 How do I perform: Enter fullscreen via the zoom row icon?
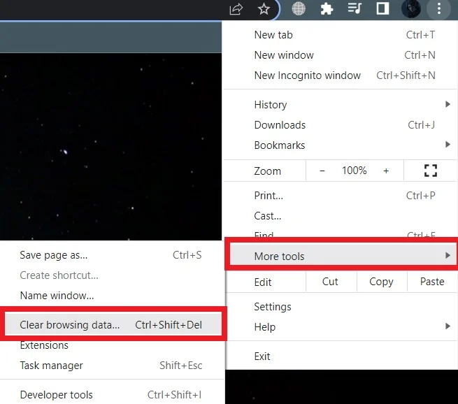pos(430,171)
